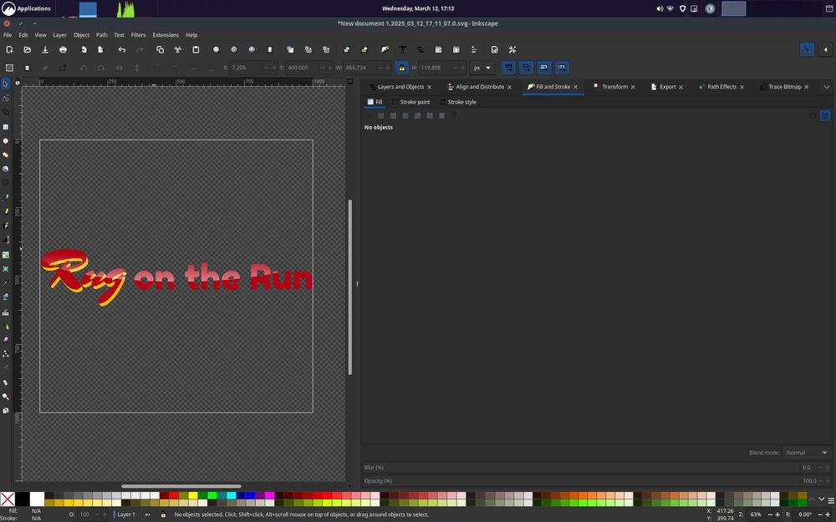Click the Copy icon in toolbar
This screenshot has height=522, width=836.
coord(160,49)
